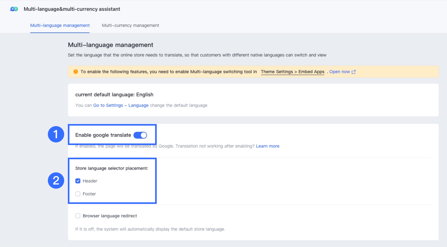Follow Go to Settings – Language link

coord(121,105)
